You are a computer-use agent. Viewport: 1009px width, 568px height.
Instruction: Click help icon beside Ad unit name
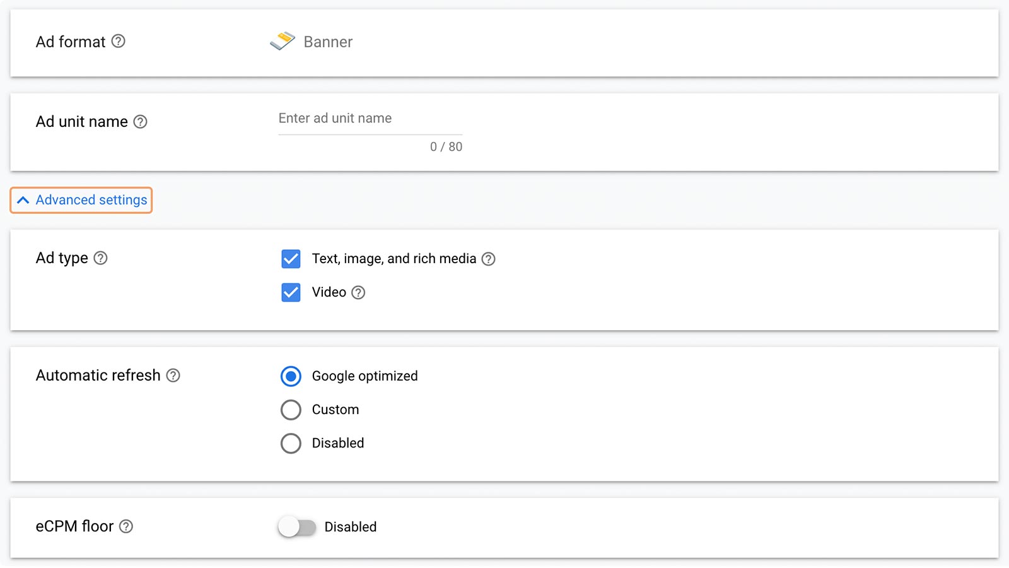140,121
